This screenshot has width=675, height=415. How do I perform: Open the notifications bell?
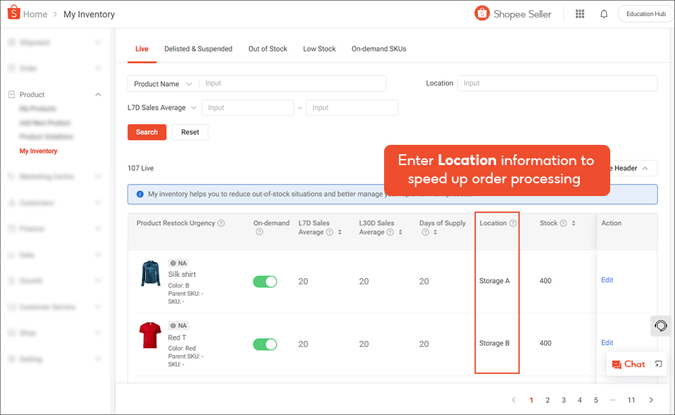click(x=604, y=14)
